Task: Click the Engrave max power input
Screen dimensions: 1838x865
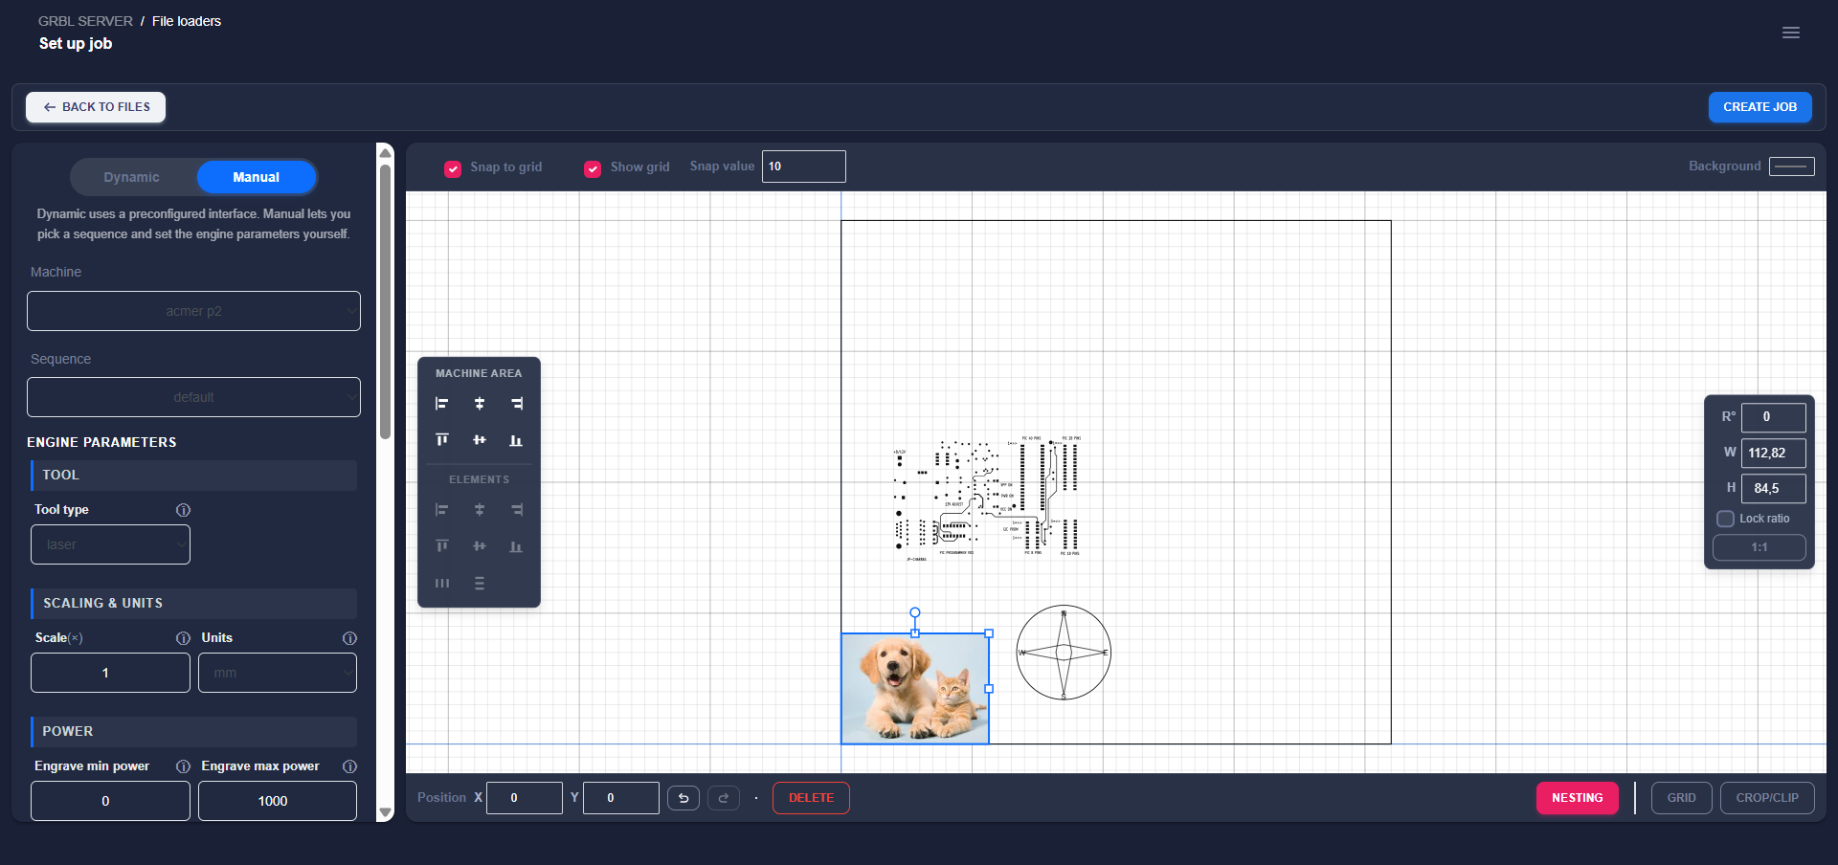Action: click(278, 801)
